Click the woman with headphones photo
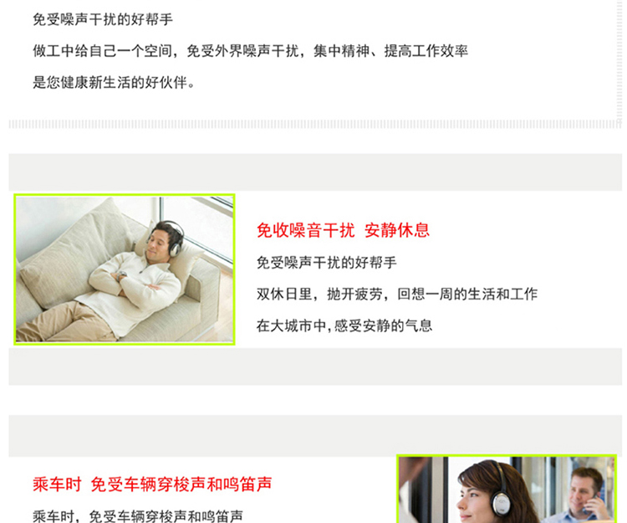Image resolution: width=627 pixels, height=523 pixels. click(x=507, y=489)
